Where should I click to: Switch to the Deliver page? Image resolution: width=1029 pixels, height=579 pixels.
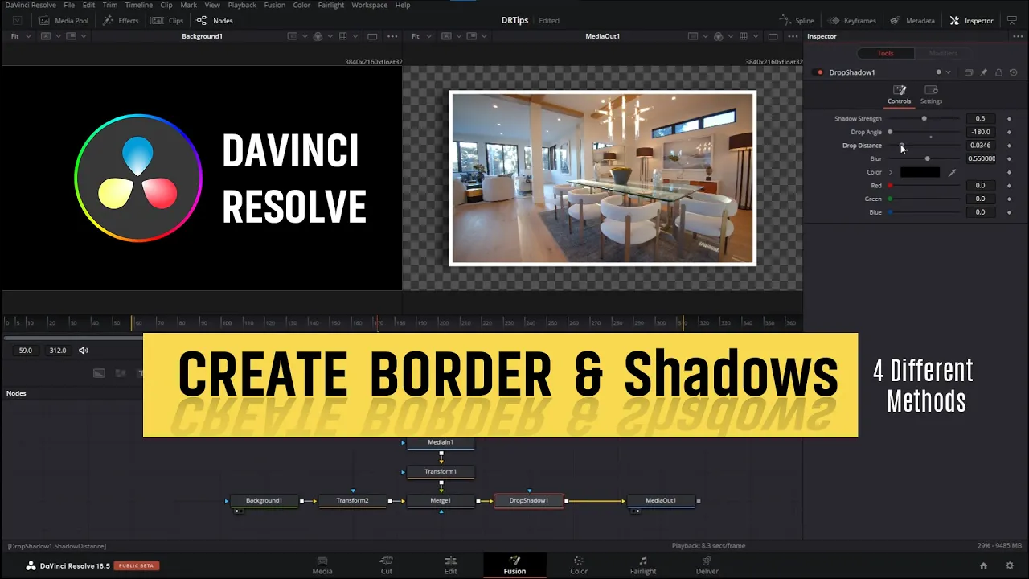[707, 565]
